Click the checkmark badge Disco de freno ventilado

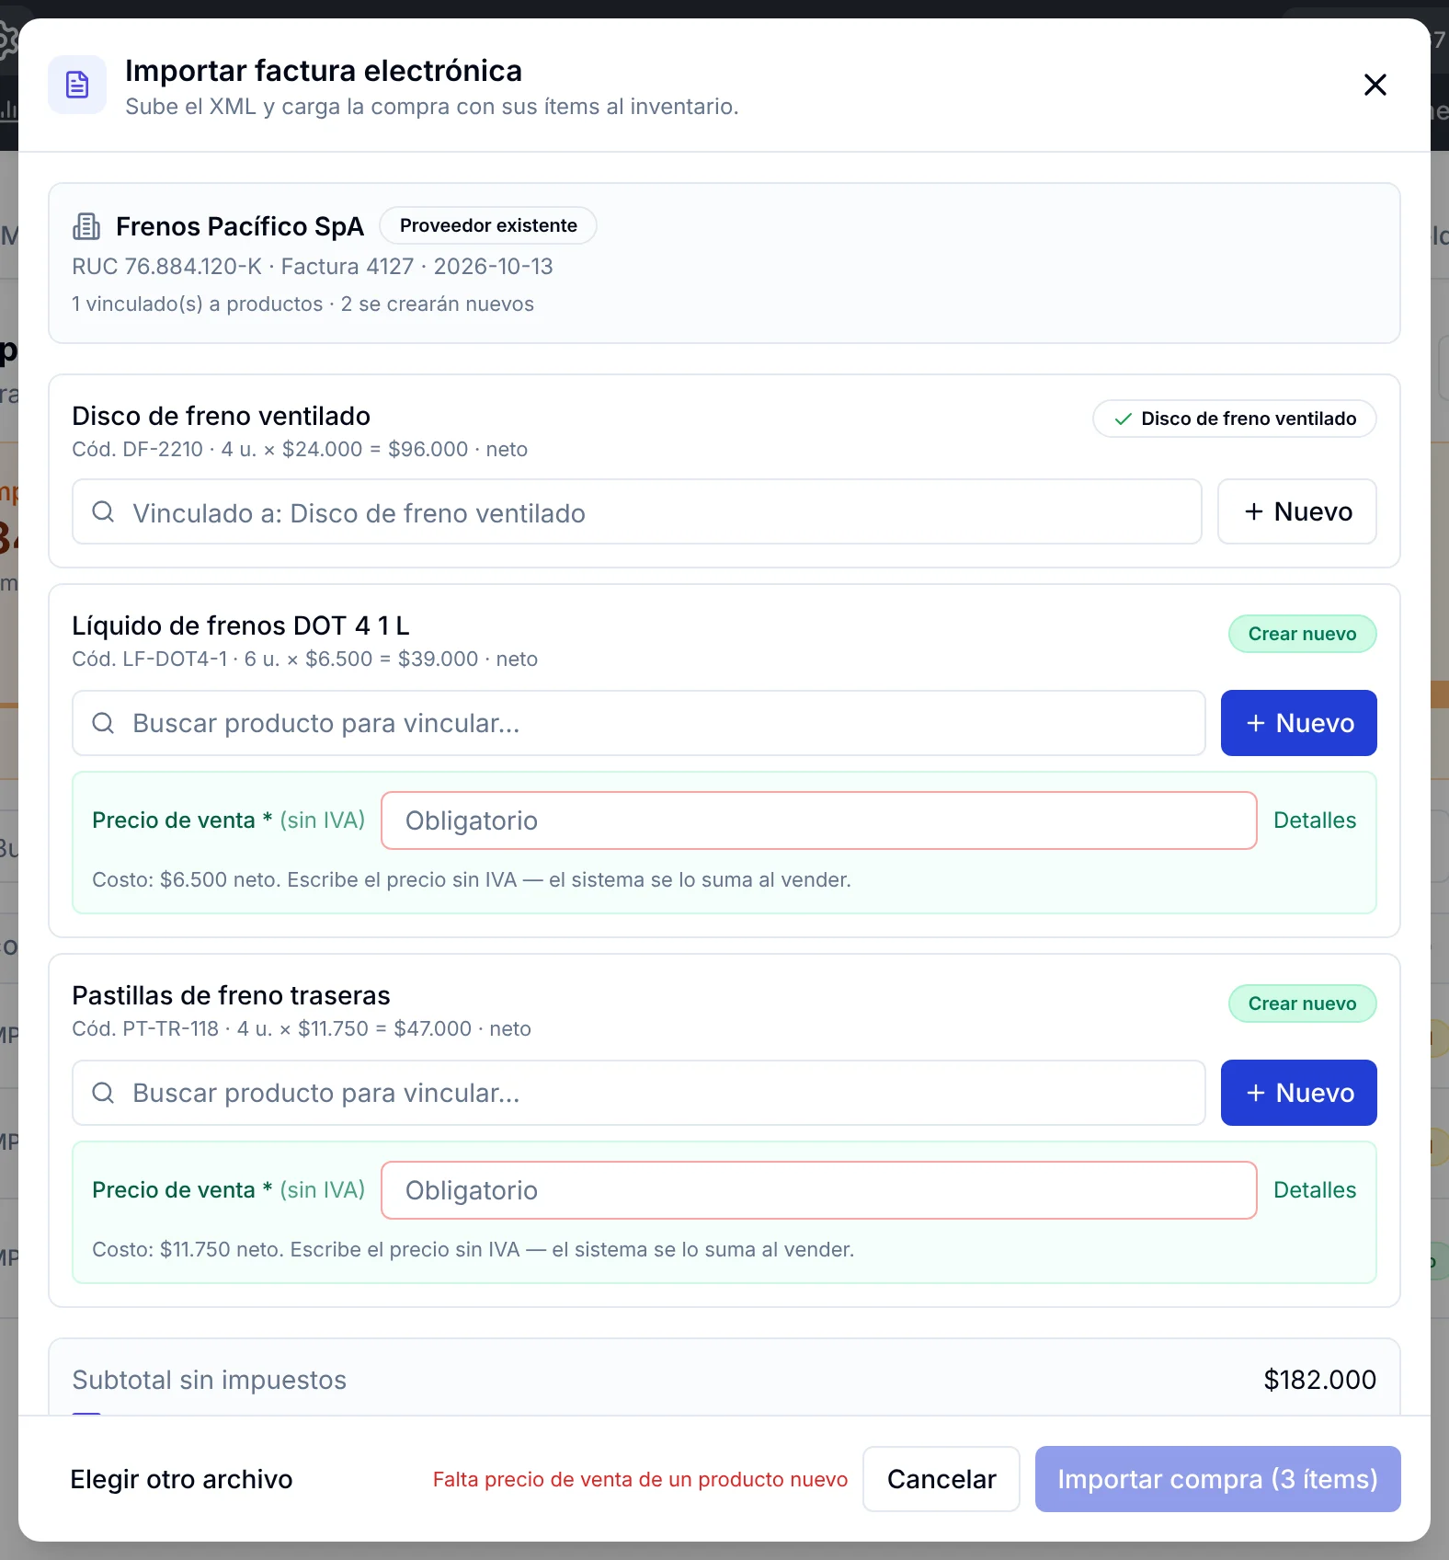tap(1234, 419)
